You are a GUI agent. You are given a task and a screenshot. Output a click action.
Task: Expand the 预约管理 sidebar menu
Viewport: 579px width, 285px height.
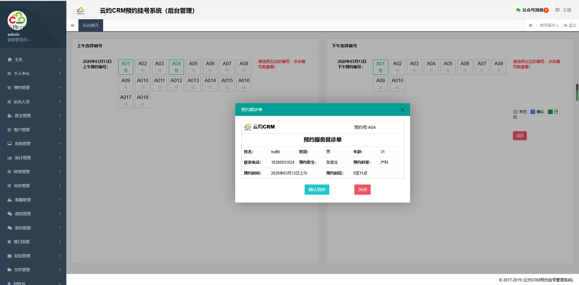pyautogui.click(x=22, y=88)
